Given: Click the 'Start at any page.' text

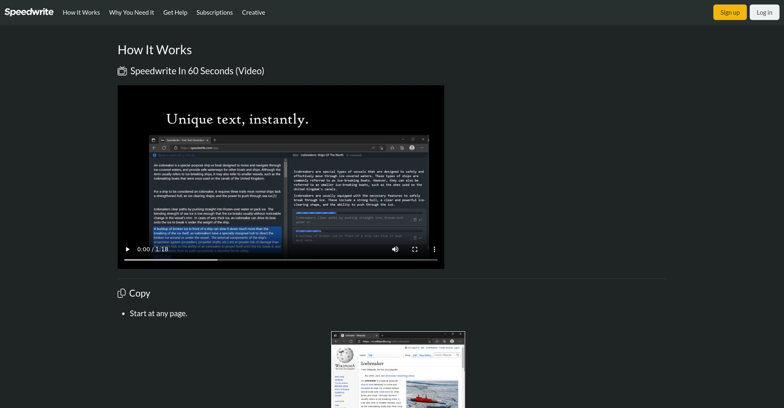Looking at the screenshot, I should tap(158, 313).
